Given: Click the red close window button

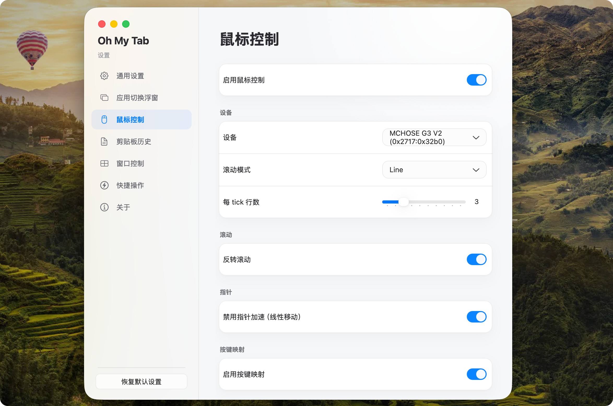Looking at the screenshot, I should (x=102, y=24).
